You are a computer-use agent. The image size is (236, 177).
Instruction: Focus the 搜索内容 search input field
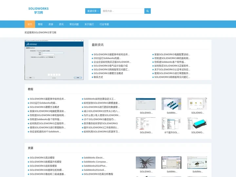coord(123,11)
